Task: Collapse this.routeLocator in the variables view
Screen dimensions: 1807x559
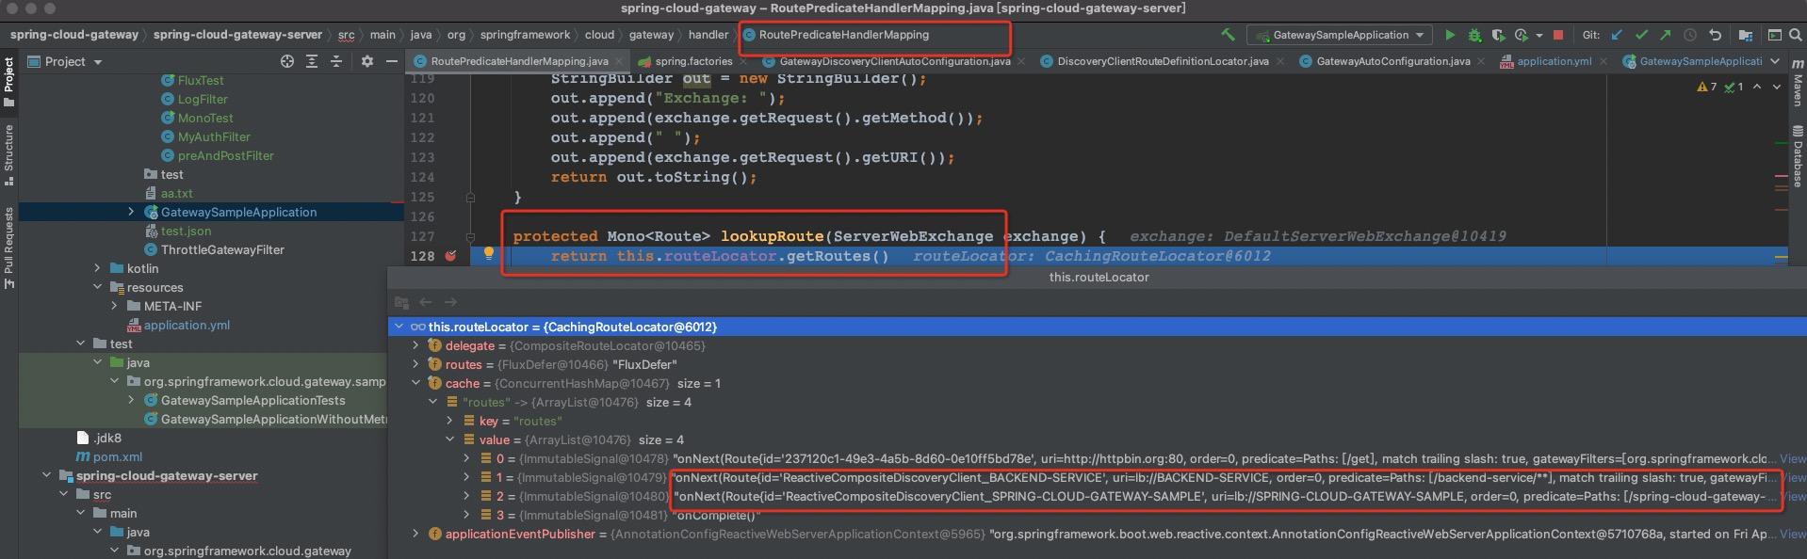Action: click(x=399, y=327)
